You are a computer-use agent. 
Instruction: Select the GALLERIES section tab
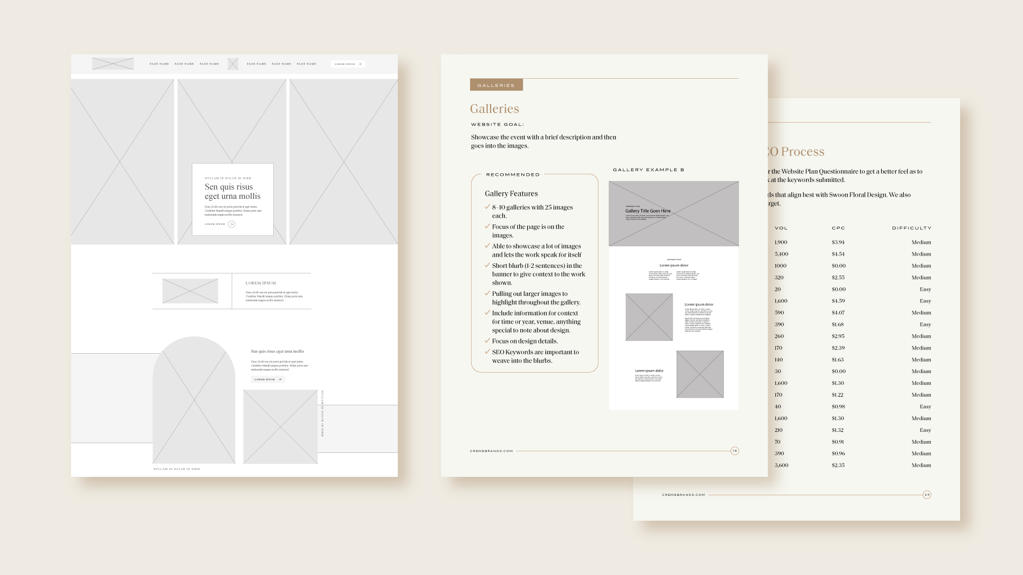click(x=496, y=85)
